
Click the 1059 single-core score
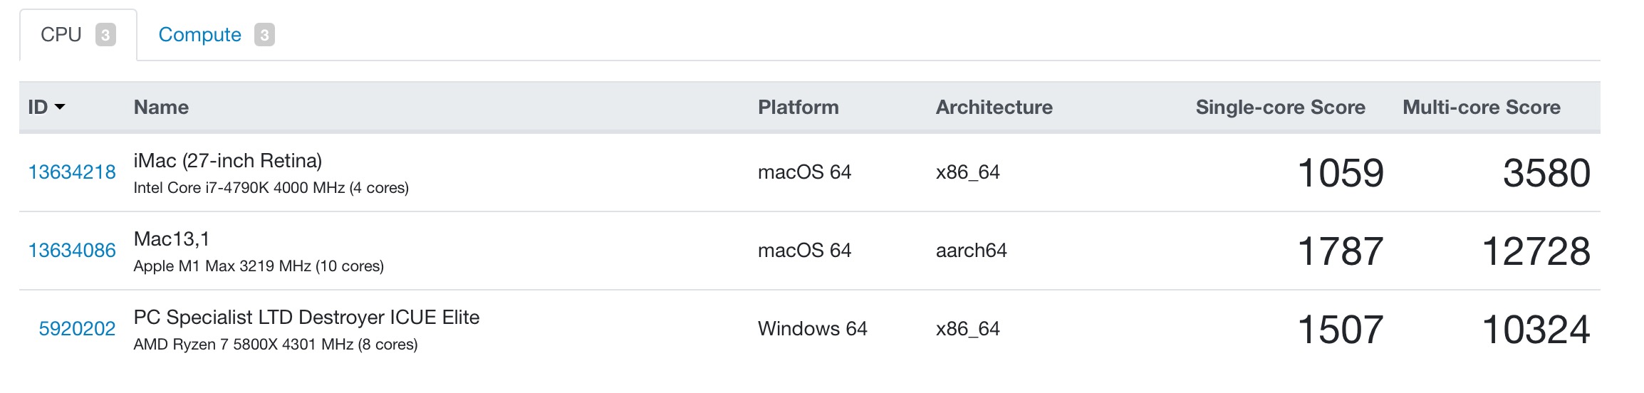(x=1341, y=173)
